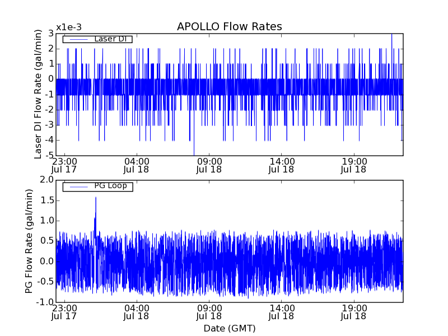This screenshot has height=336, width=448.
Task: Click 14:00 Jul 18 tick under bottom plot
Action: (x=281, y=312)
